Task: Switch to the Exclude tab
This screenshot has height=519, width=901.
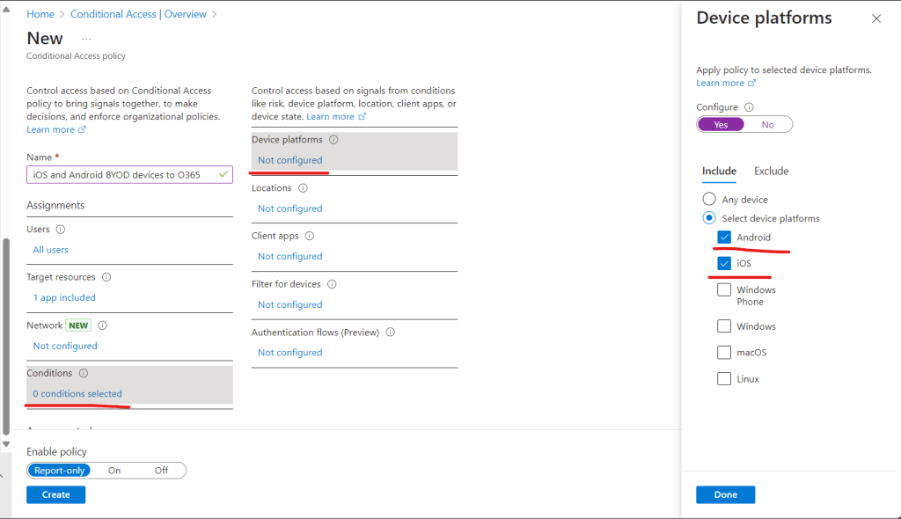Action: (771, 172)
